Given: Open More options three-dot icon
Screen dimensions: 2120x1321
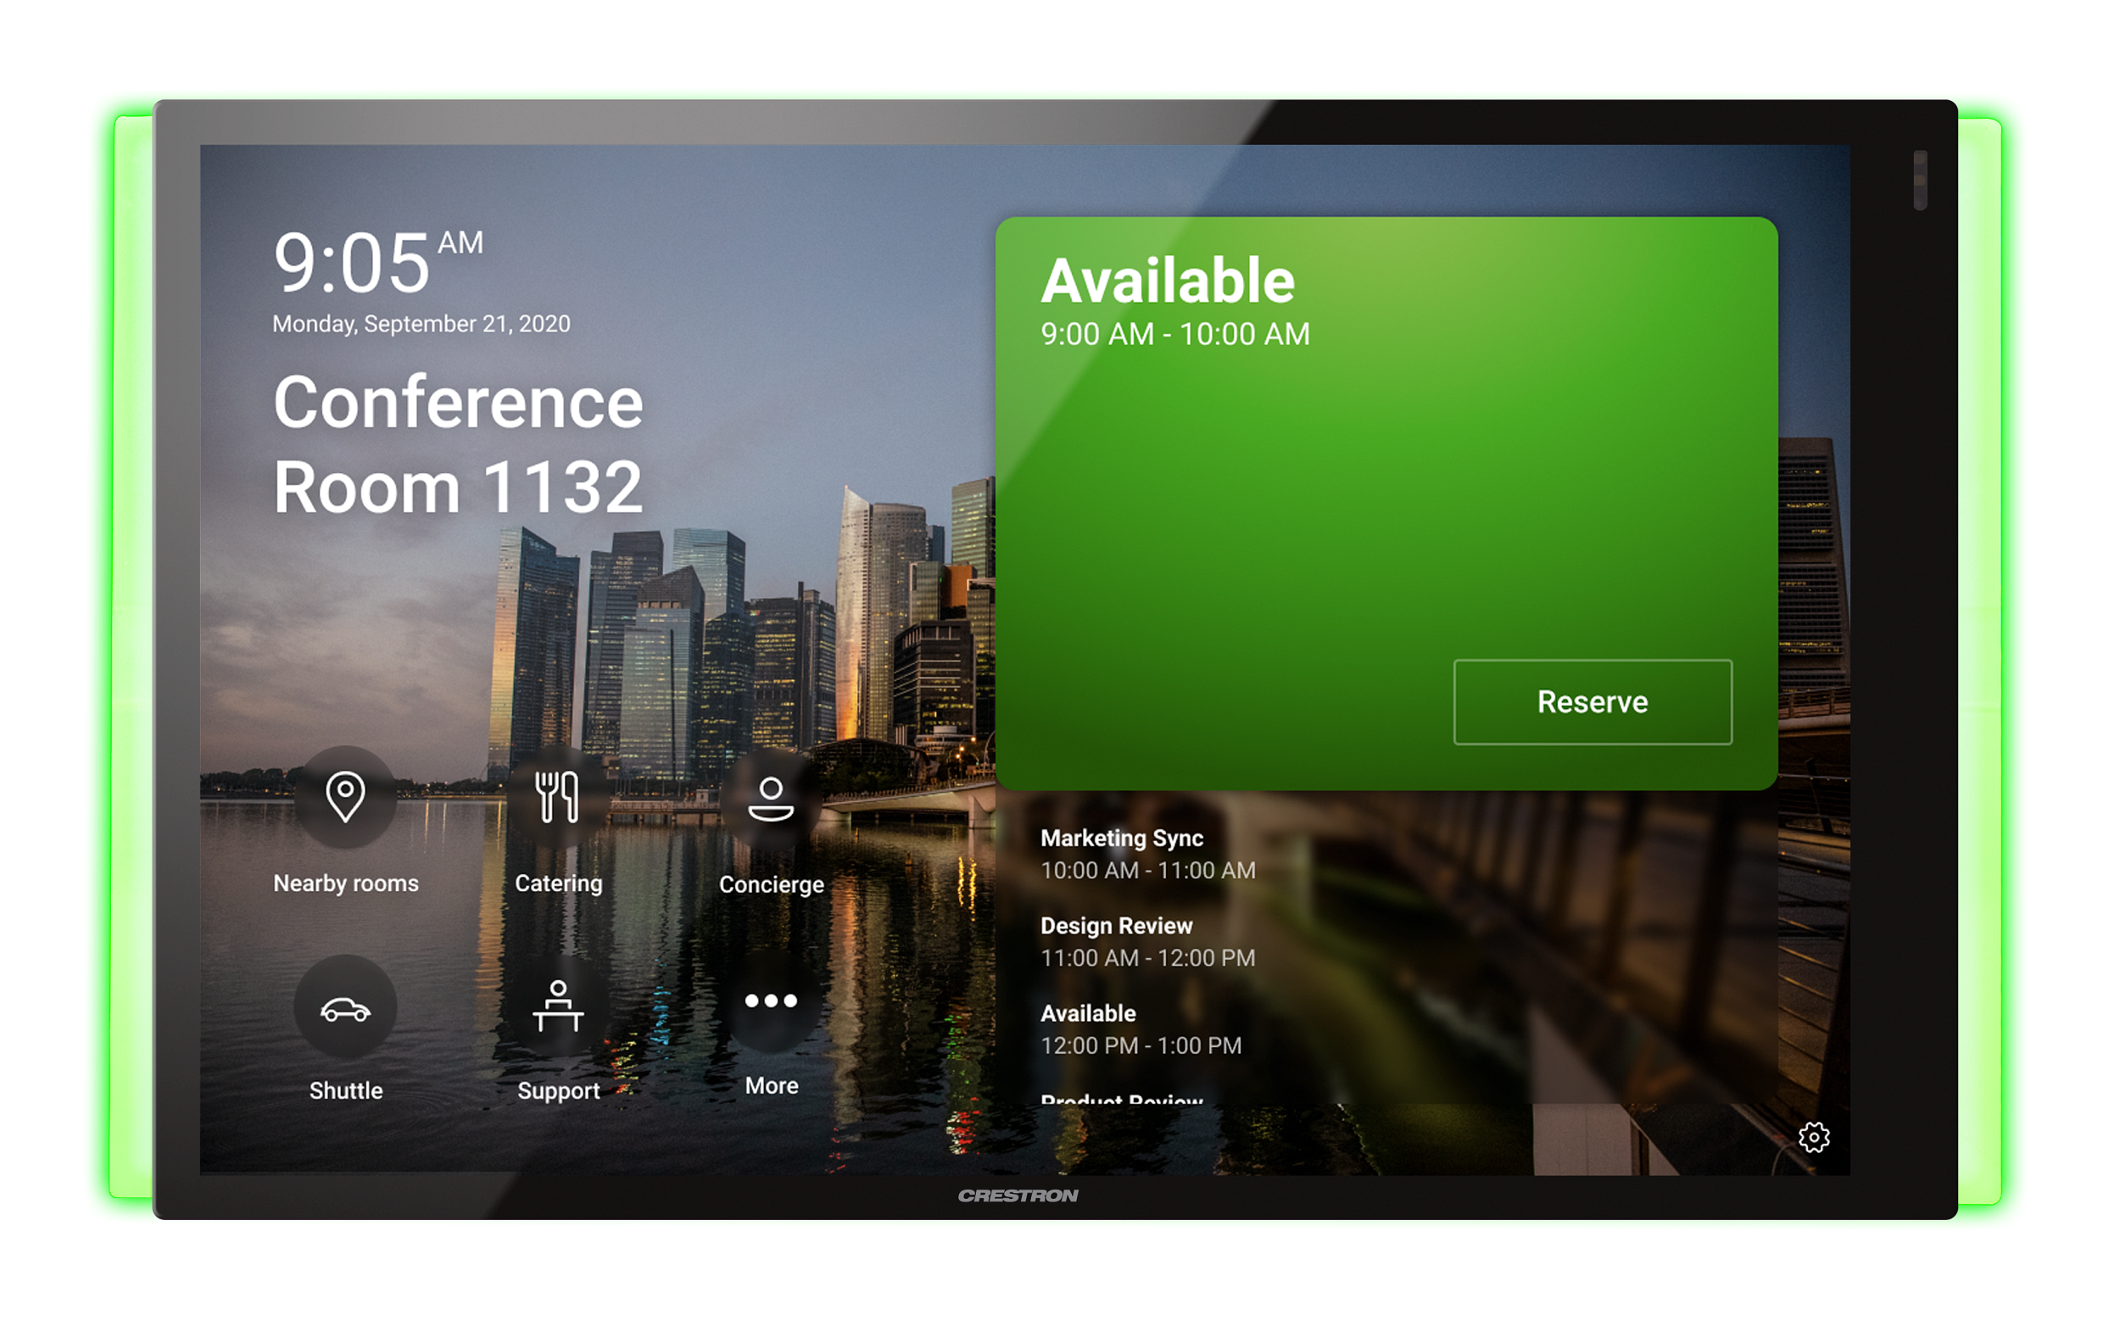Looking at the screenshot, I should (x=771, y=1001).
